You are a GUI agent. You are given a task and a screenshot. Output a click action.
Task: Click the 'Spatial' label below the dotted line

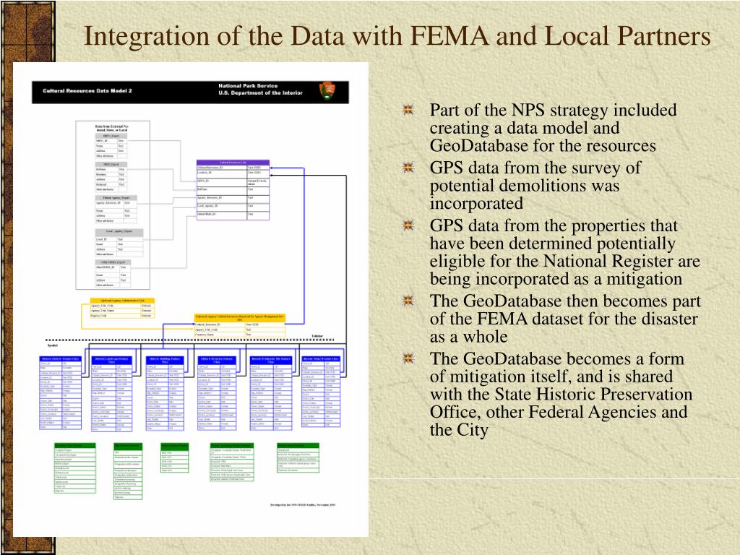[x=52, y=345]
